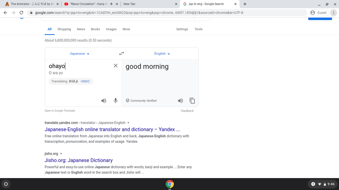Listen to the source text pronunciation
This screenshot has height=190, width=339.
pos(104,101)
